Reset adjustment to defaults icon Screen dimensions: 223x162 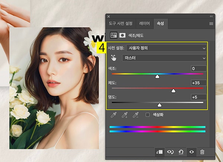[181, 152]
